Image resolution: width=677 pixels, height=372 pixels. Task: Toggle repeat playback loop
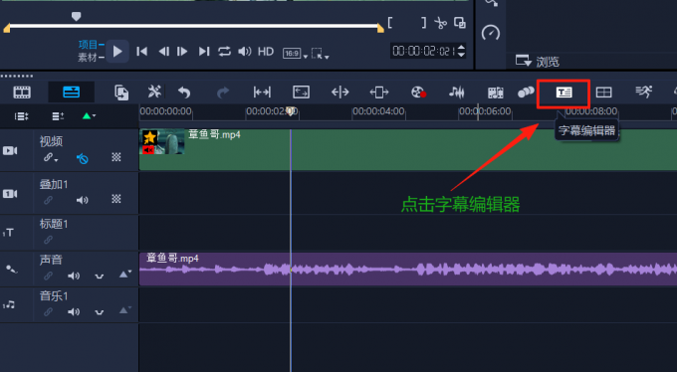[224, 52]
